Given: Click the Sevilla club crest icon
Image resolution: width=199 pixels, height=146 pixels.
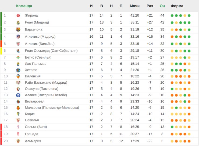Looking at the screenshot, I should point(18,120).
